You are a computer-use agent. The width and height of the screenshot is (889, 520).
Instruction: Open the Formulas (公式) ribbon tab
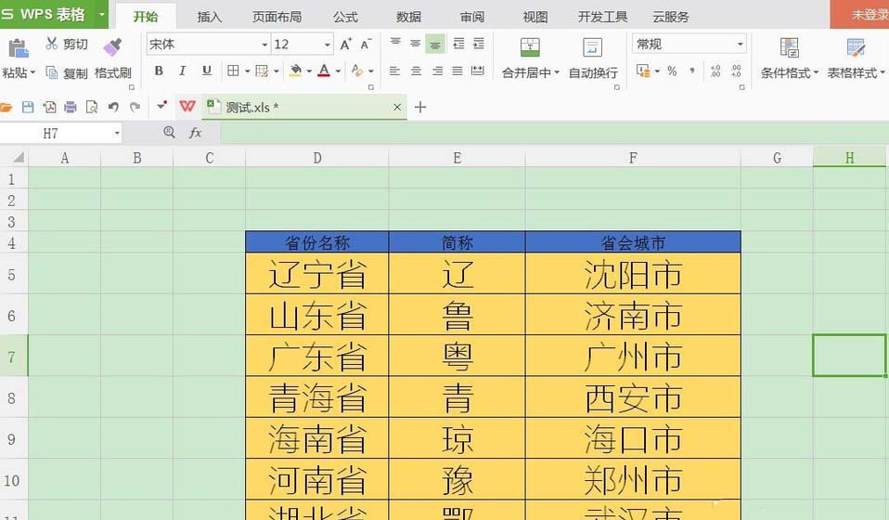click(345, 17)
